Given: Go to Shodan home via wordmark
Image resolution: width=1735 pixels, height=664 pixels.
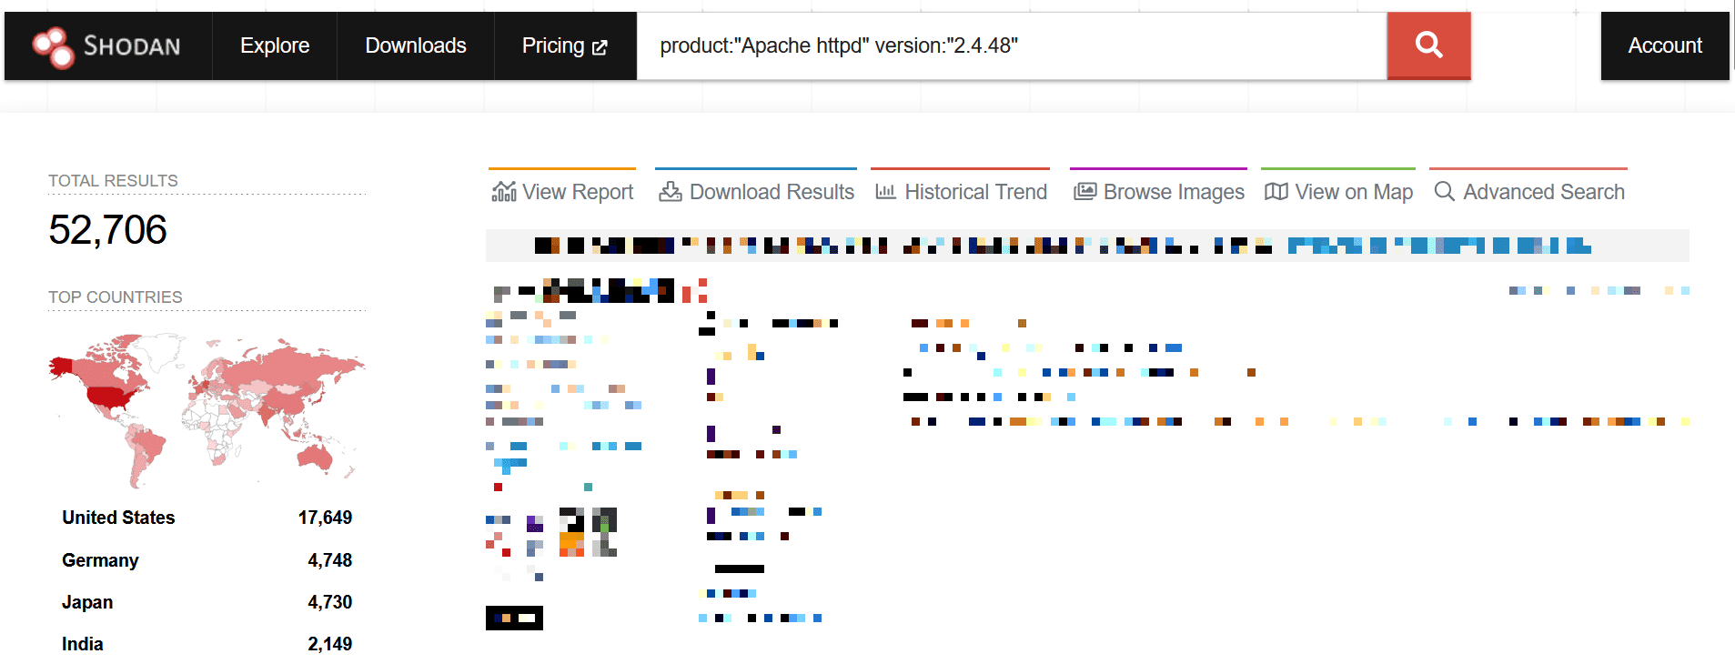Looking at the screenshot, I should point(132,46).
